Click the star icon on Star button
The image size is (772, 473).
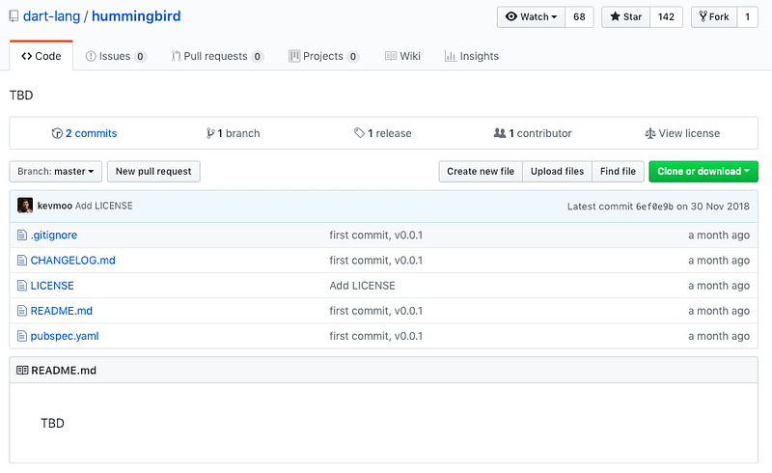point(615,16)
